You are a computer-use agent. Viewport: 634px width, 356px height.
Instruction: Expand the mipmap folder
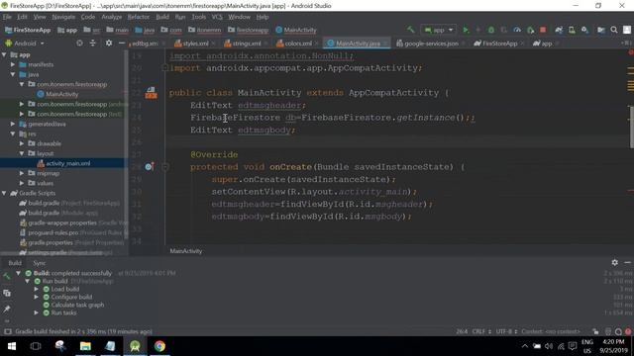pyautogui.click(x=22, y=173)
